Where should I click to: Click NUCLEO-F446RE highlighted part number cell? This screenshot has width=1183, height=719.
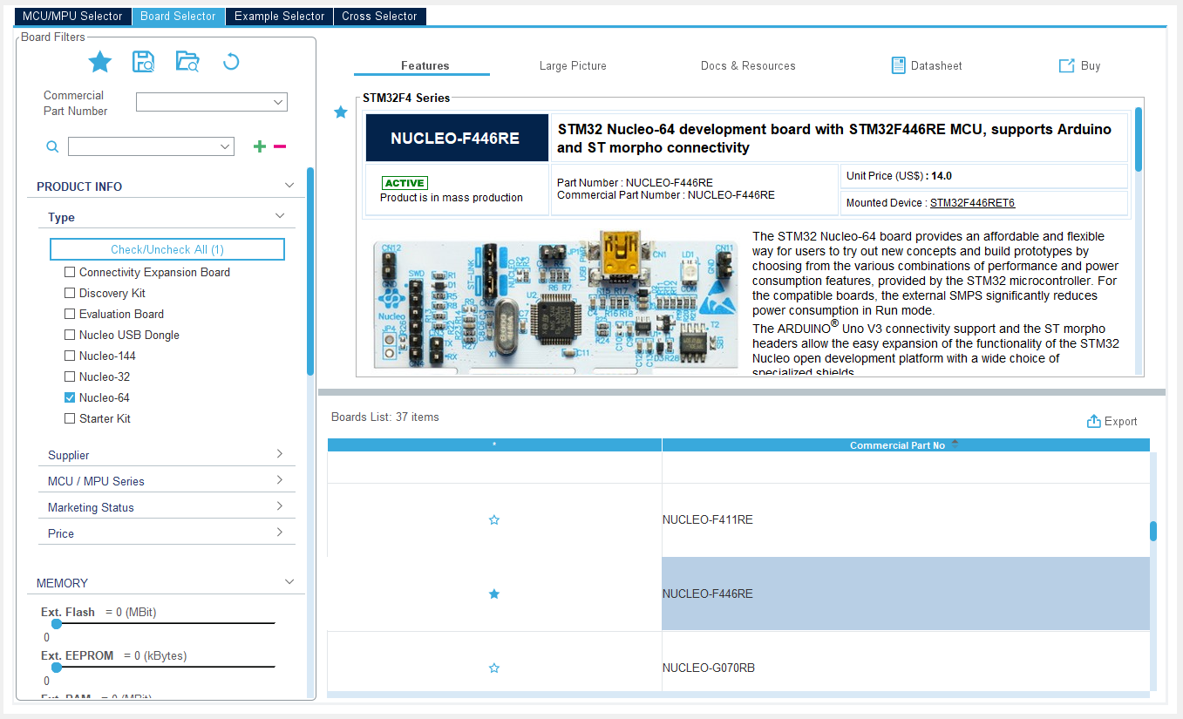coord(906,594)
